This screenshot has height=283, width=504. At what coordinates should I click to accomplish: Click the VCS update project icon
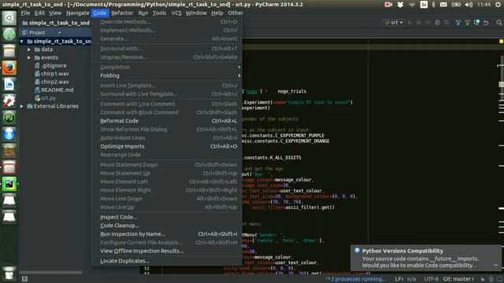tap(458, 23)
